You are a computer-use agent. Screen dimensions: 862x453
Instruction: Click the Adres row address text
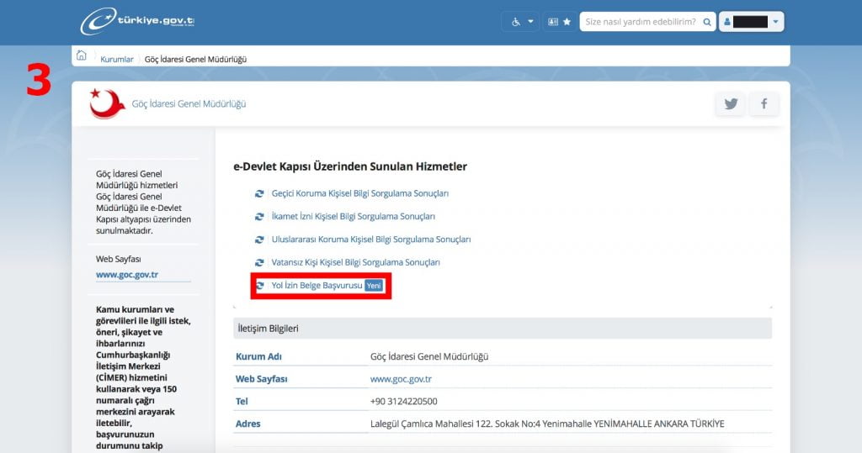pos(547,424)
